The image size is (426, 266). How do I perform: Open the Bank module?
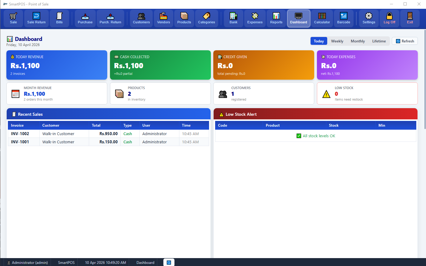tap(233, 18)
